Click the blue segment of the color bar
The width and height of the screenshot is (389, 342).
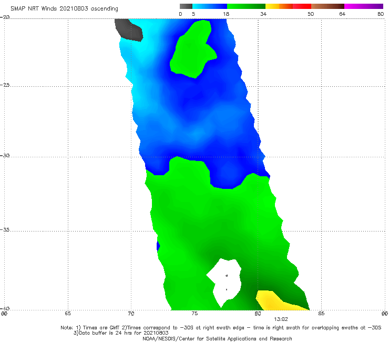[x=210, y=6]
